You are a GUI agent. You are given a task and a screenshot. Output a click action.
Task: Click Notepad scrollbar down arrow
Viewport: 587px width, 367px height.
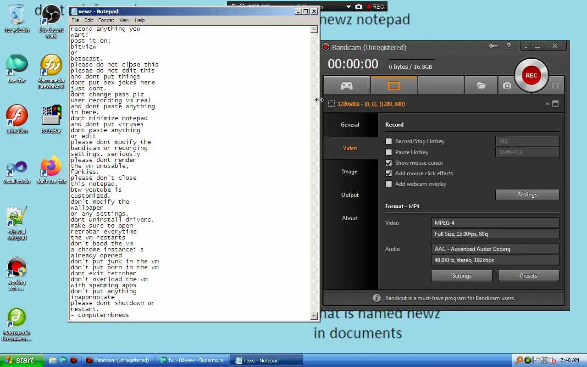(314, 316)
